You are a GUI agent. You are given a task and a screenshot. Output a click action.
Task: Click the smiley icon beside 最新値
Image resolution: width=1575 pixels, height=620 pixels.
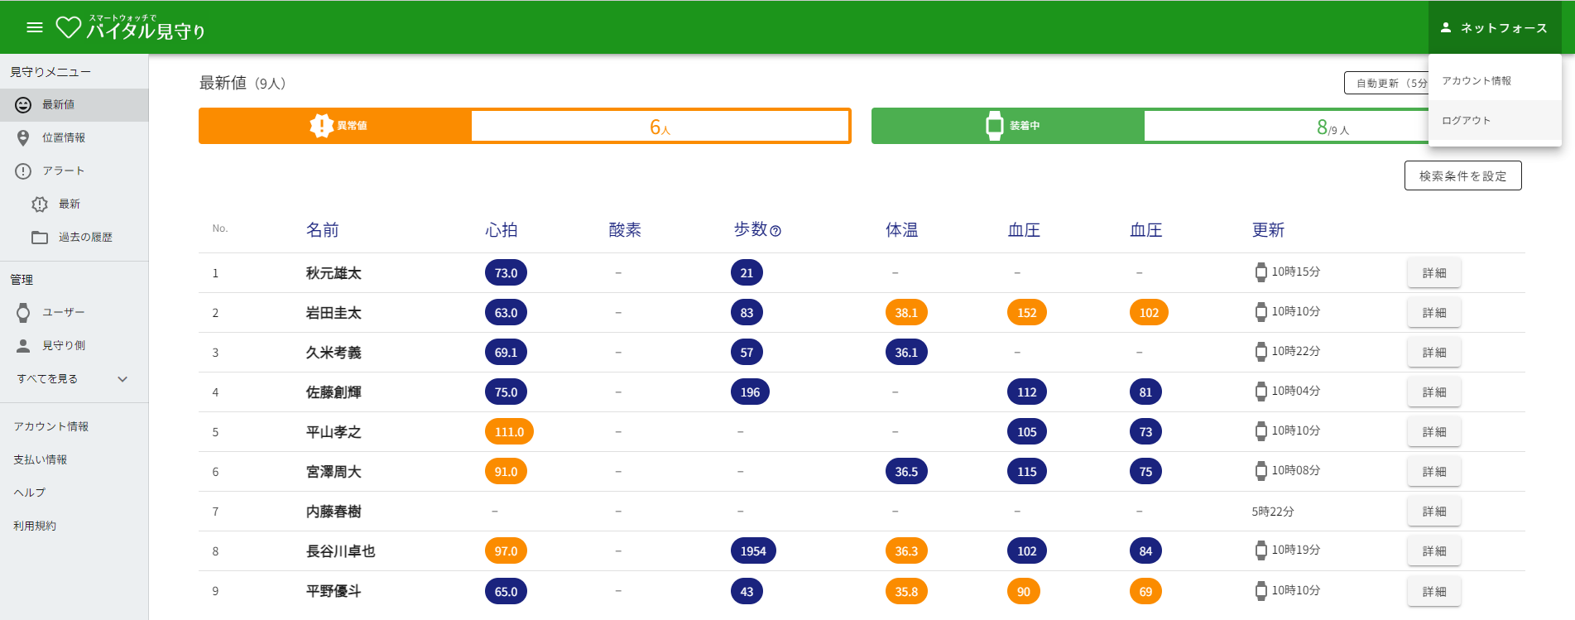click(x=23, y=104)
